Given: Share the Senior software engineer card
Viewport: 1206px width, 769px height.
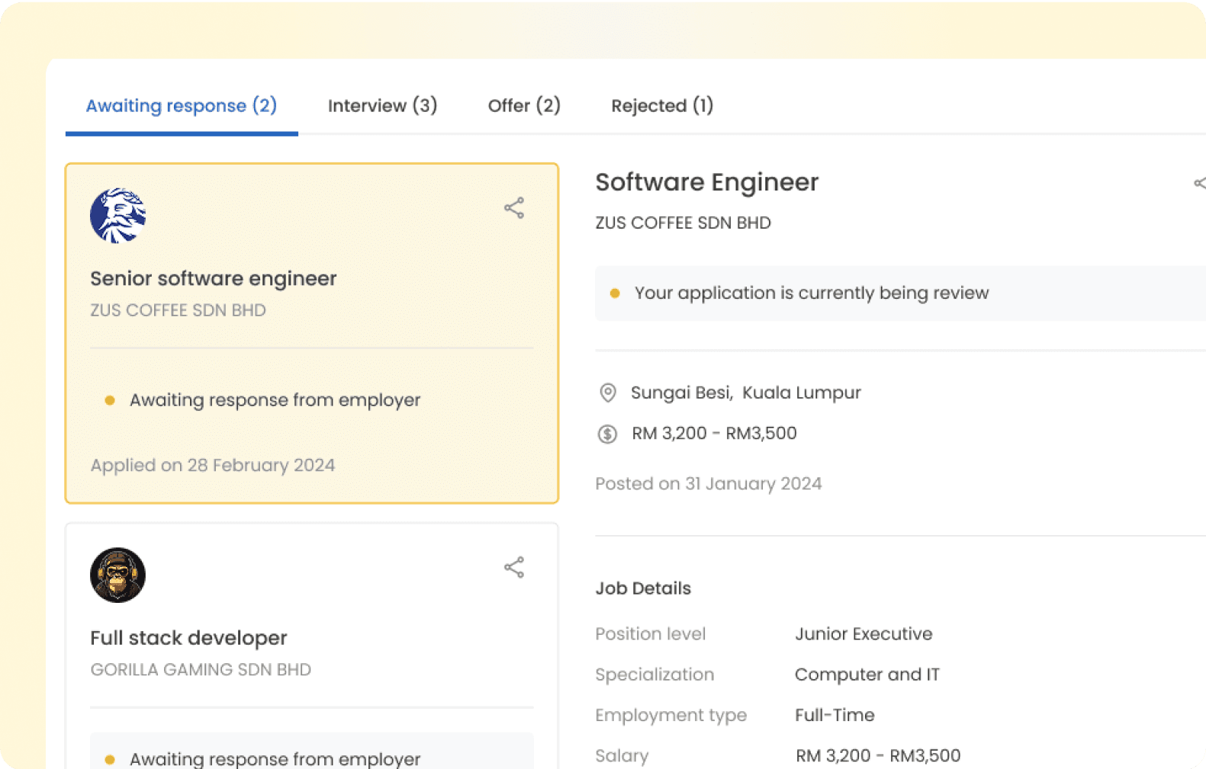Looking at the screenshot, I should (x=514, y=208).
